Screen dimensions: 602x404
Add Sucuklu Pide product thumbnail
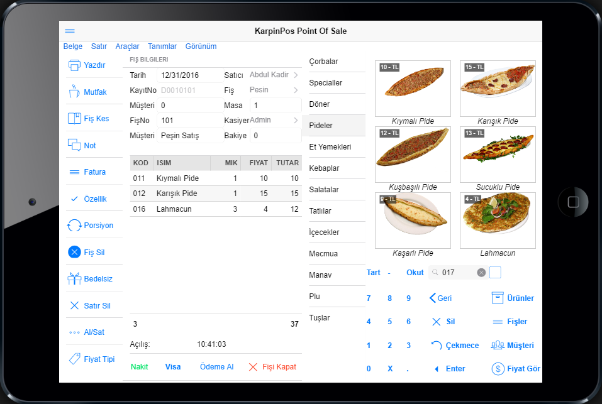coord(498,155)
